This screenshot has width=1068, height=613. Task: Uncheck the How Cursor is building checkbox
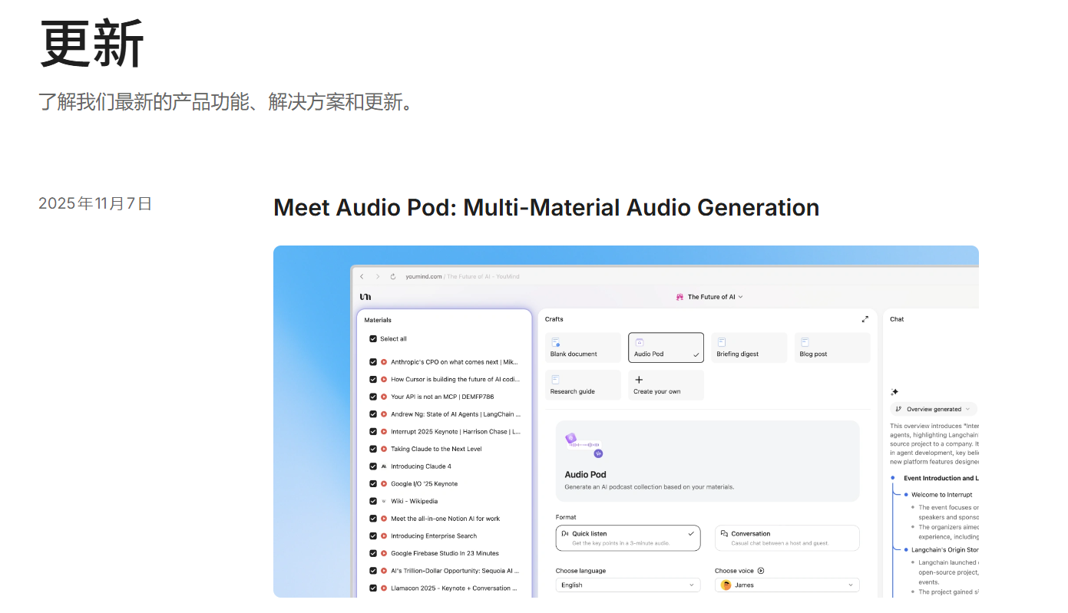pos(373,379)
